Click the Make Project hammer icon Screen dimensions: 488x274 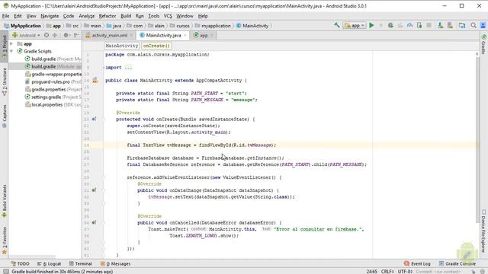click(337, 25)
